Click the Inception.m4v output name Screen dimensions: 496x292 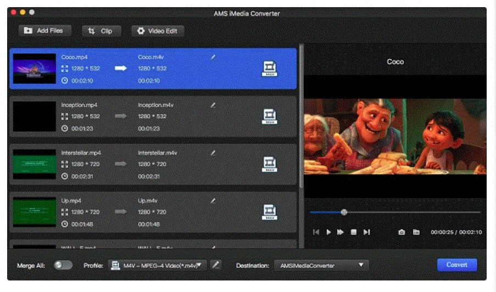155,105
